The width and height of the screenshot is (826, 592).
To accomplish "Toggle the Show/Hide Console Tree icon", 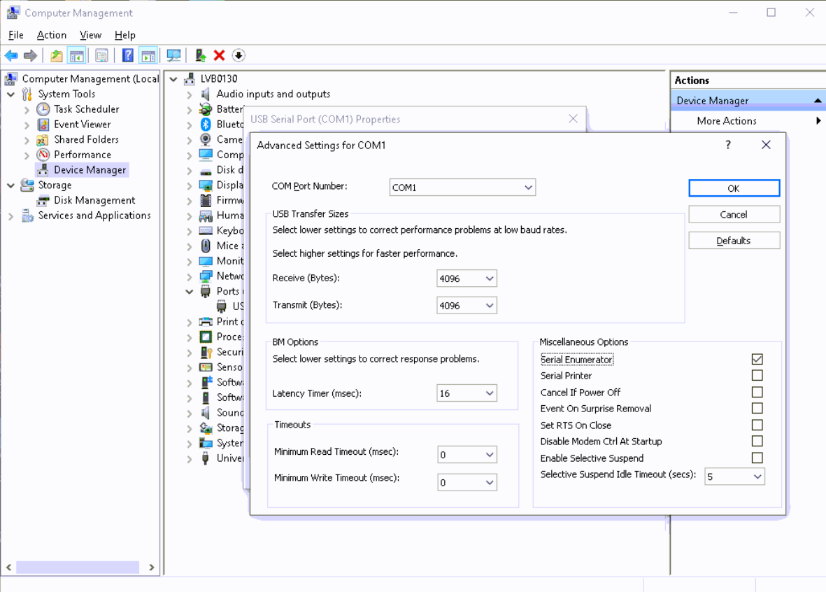I will pyautogui.click(x=77, y=55).
